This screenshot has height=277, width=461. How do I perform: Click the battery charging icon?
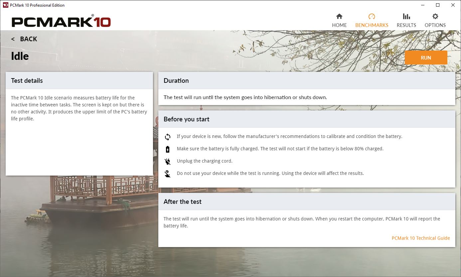click(168, 149)
